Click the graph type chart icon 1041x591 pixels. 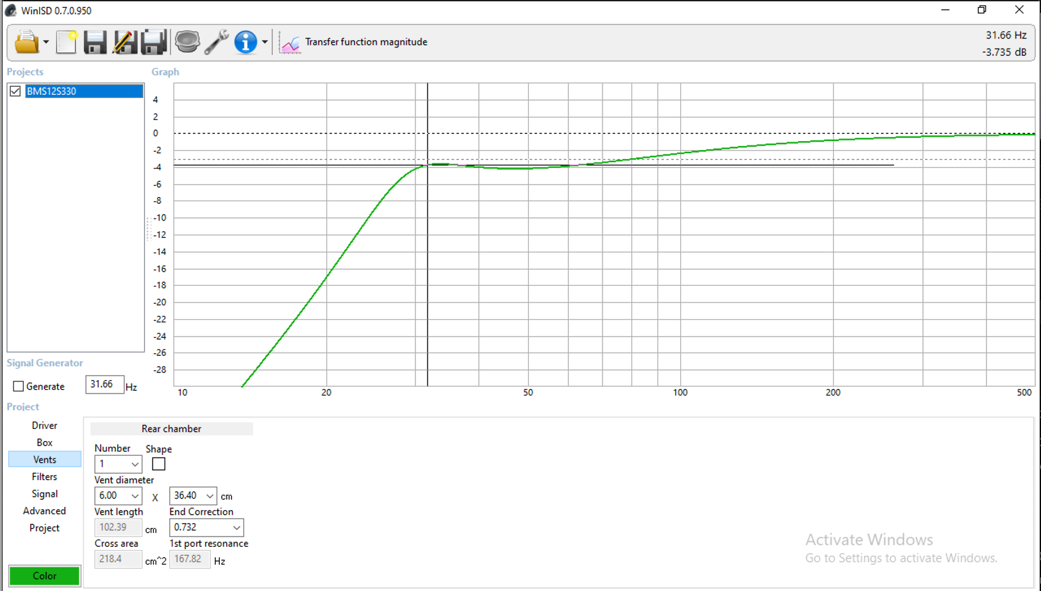[x=290, y=43]
